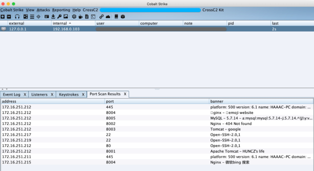This screenshot has width=314, height=171.
Task: Select the 172.16.251.212 port 80 row
Action: coord(157,145)
